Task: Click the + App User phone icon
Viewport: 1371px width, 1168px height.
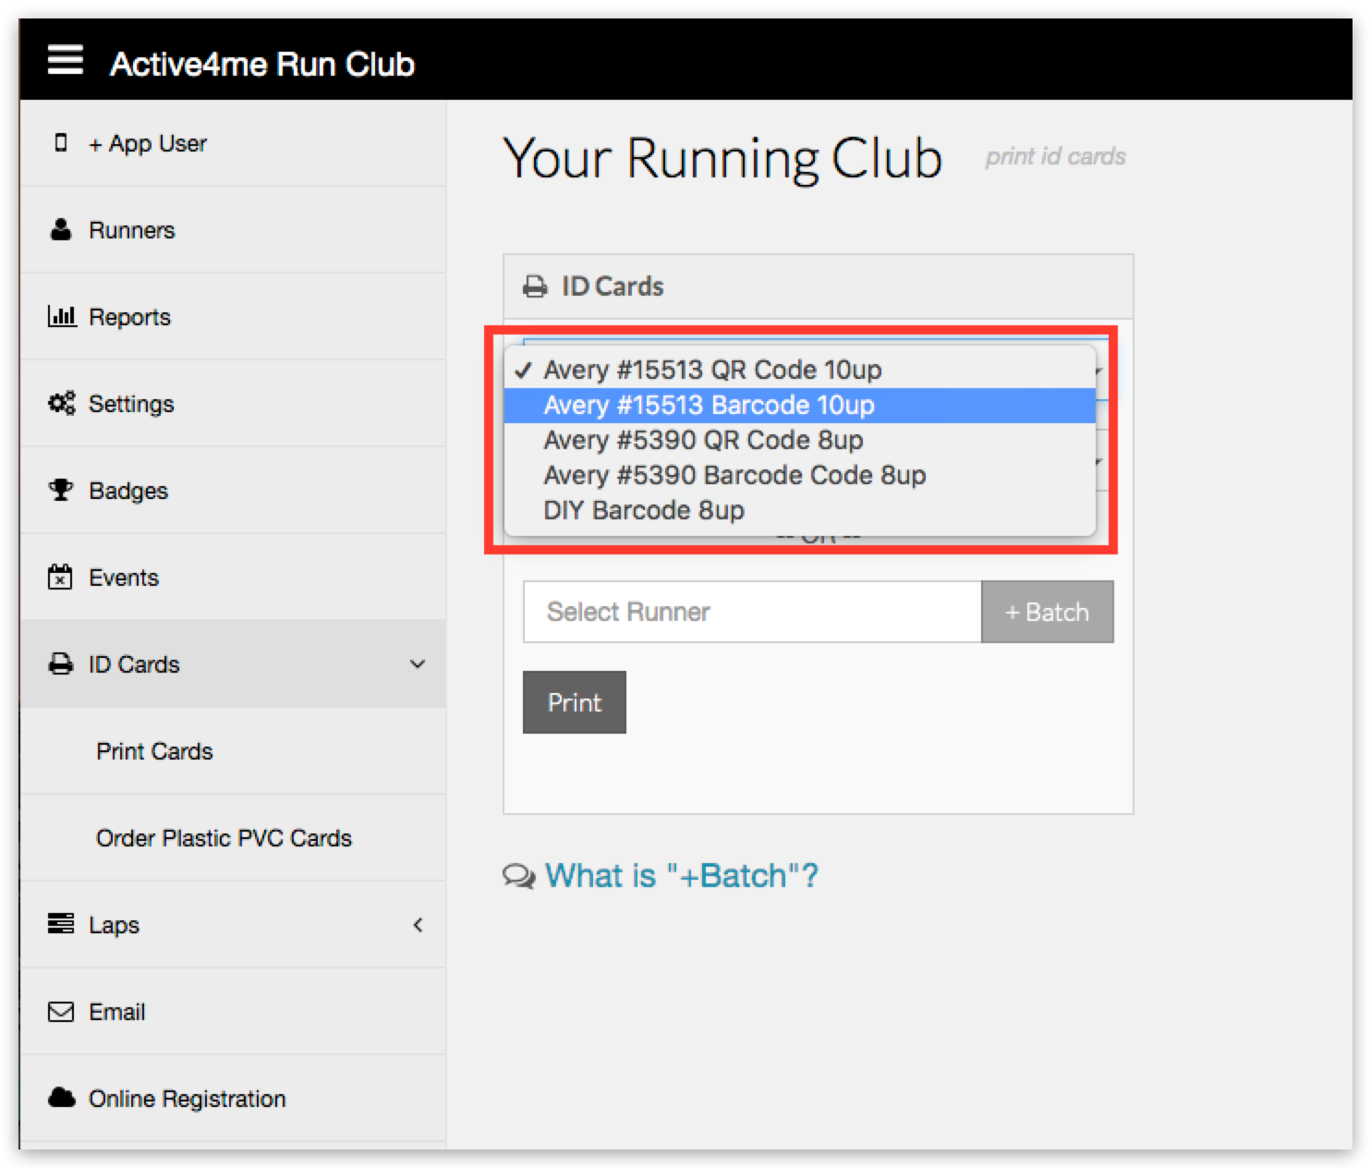Action: (x=61, y=143)
